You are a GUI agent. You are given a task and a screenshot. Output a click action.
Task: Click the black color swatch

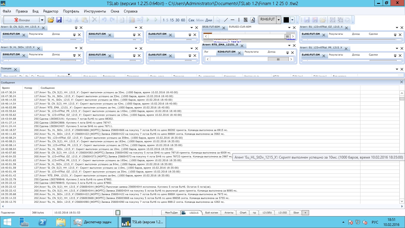coord(286,20)
